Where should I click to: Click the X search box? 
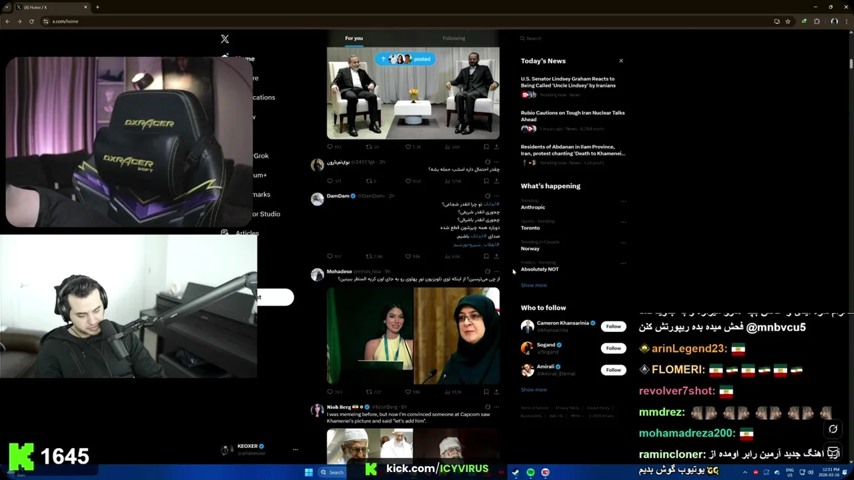pos(572,38)
